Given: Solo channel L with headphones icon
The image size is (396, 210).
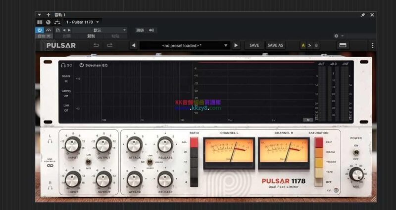Looking at the screenshot, I should click(50, 141).
